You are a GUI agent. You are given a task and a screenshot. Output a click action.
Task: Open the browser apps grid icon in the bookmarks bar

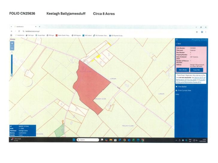(x=11, y=35)
